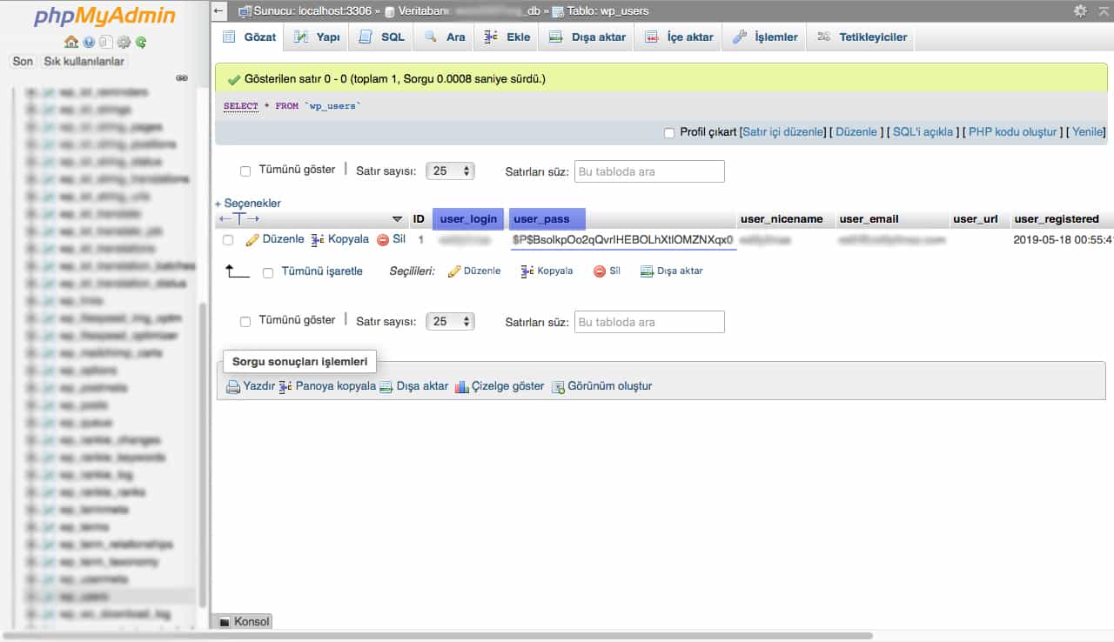This screenshot has width=1114, height=642.
Task: Click the Çizelge göster chart icon
Action: point(462,386)
